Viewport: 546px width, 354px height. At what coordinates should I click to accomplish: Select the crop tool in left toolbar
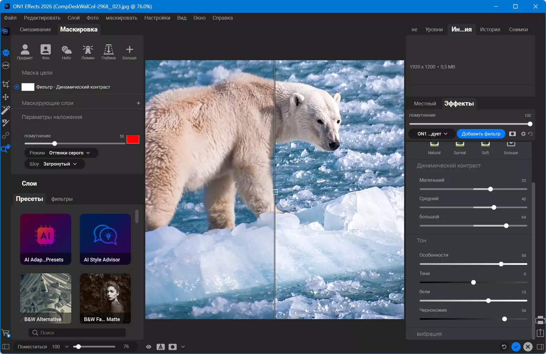(x=6, y=84)
